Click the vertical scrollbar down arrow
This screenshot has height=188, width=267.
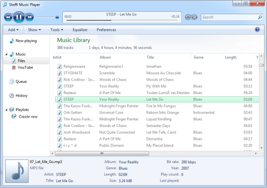[261, 148]
